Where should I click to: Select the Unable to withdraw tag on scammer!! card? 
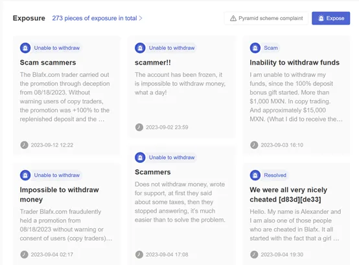pyautogui.click(x=172, y=48)
